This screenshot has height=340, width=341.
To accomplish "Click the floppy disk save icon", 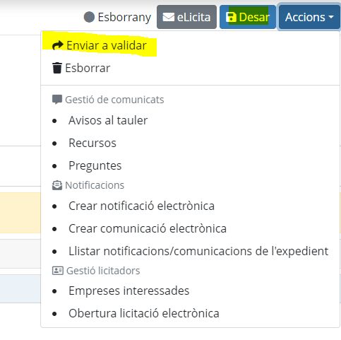I will point(231,18).
